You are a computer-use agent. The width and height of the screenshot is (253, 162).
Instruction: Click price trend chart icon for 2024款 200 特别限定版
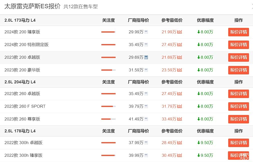coord(179,45)
